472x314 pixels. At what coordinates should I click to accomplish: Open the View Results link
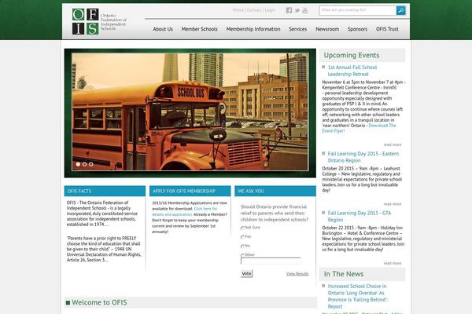(297, 274)
